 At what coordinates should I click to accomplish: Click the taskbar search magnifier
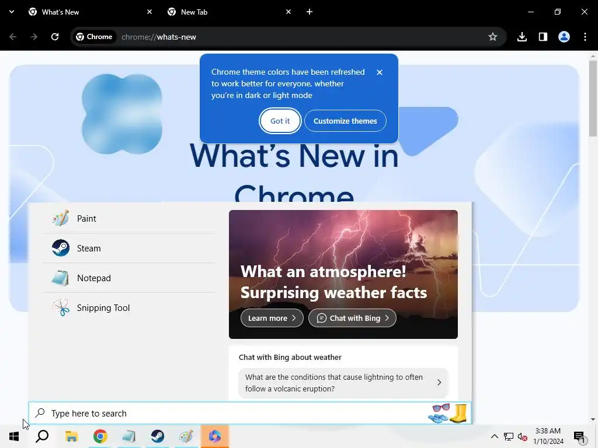click(42, 436)
